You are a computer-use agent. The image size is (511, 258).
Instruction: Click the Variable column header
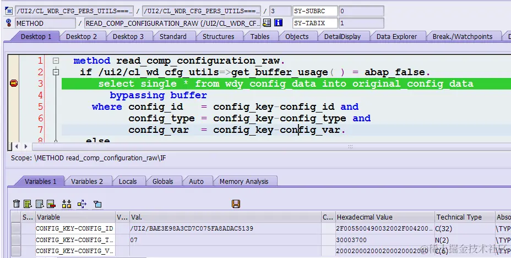point(75,217)
